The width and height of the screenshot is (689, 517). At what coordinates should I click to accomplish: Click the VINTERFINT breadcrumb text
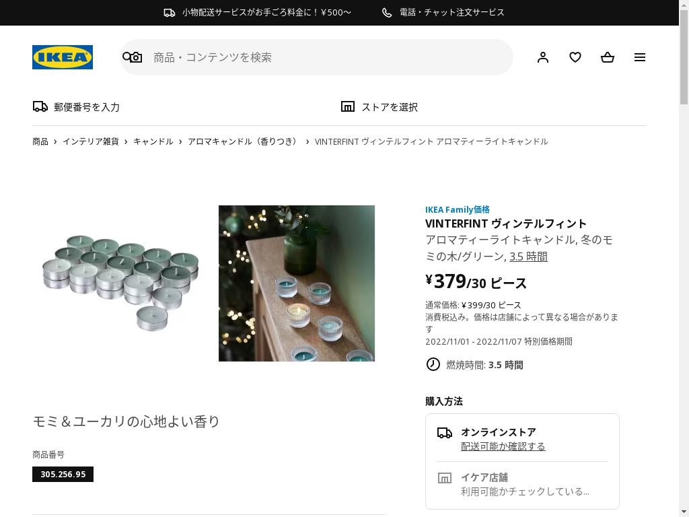pos(431,141)
